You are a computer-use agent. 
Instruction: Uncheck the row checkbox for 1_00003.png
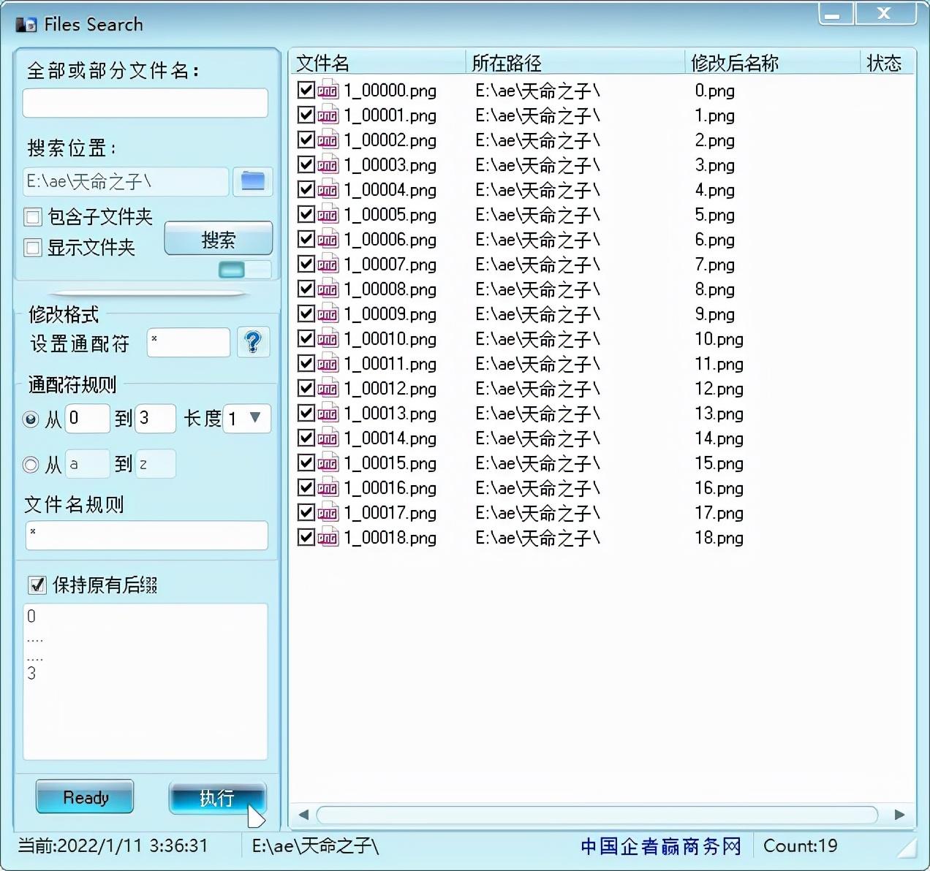click(x=306, y=164)
